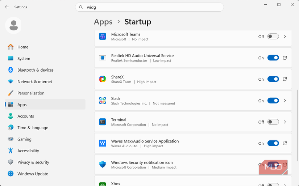
Task: Open the Home settings page
Action: point(45,47)
